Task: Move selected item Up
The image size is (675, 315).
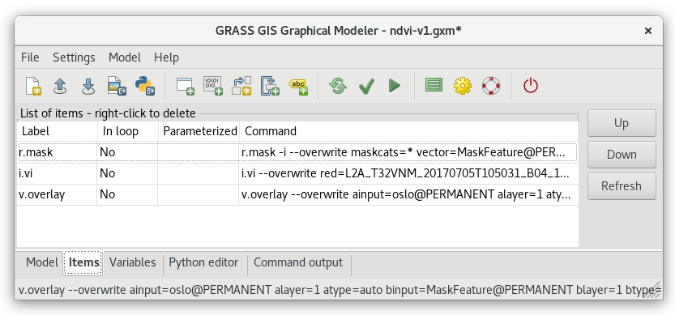Action: click(x=622, y=123)
